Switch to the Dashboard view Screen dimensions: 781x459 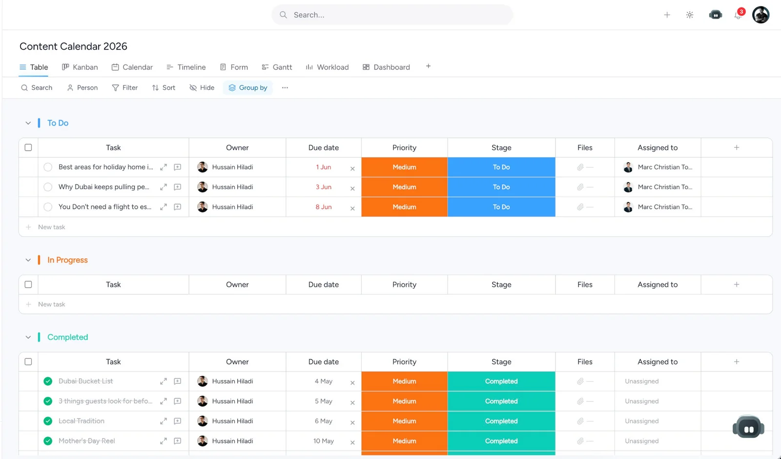[386, 67]
